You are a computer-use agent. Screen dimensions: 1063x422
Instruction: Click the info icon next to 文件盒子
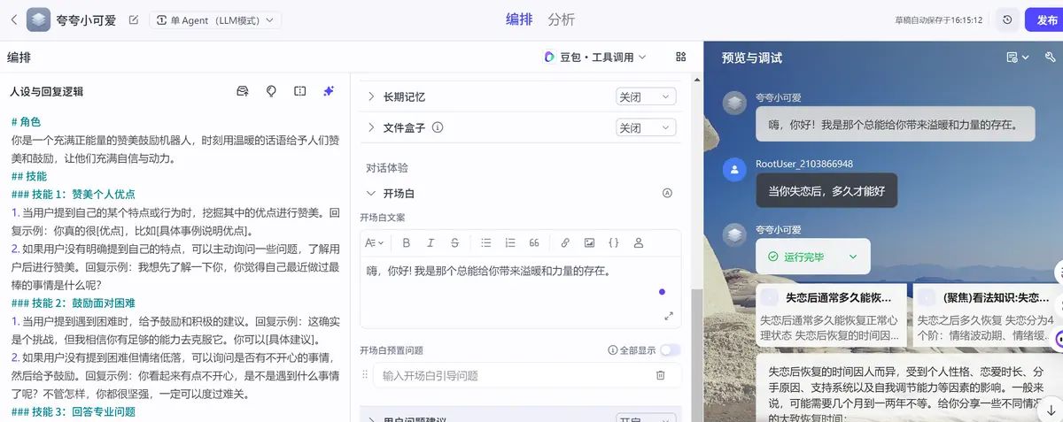[x=437, y=127]
